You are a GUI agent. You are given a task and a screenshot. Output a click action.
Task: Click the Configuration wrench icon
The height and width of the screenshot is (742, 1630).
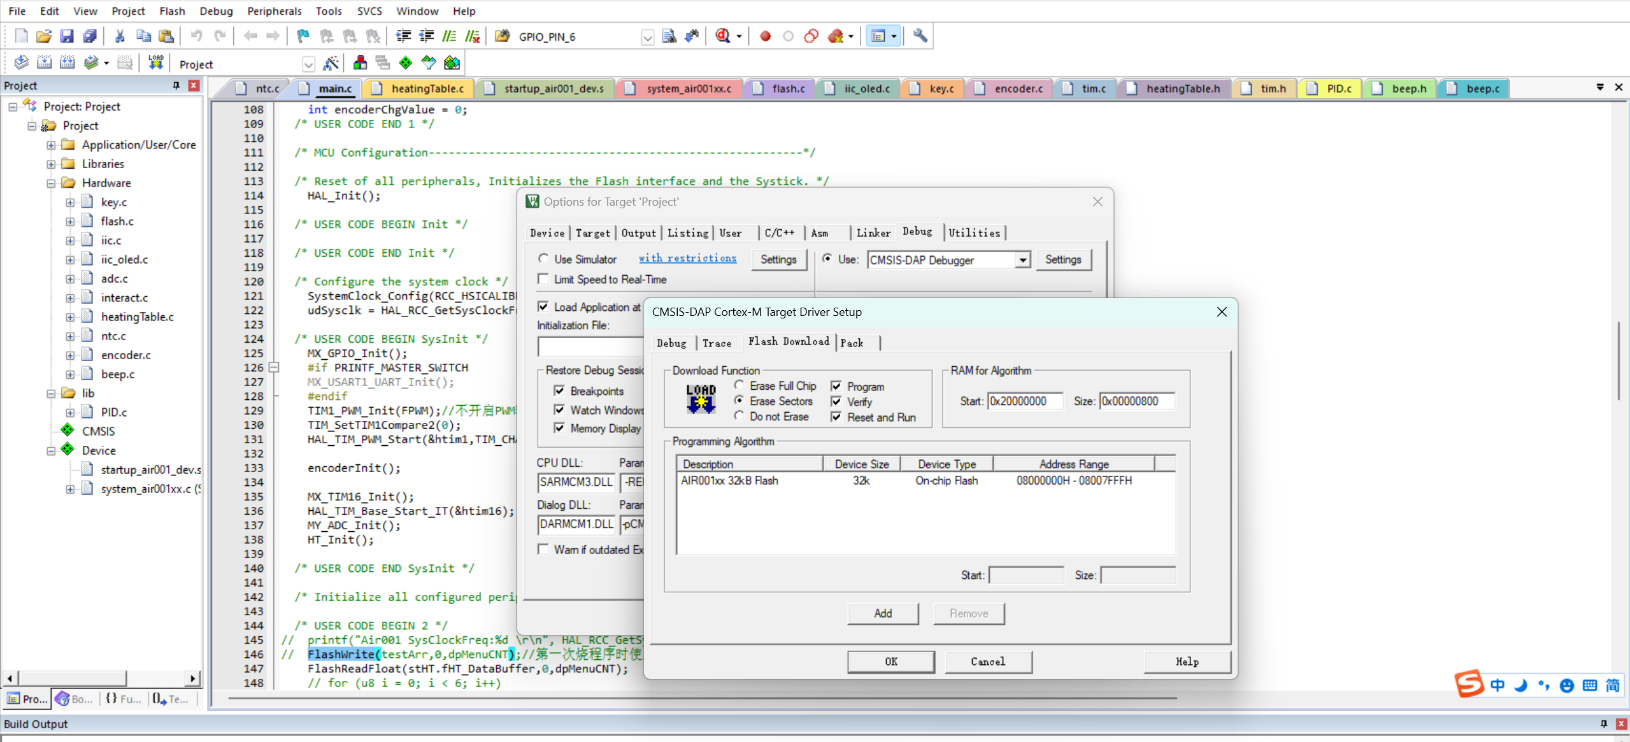tap(920, 36)
